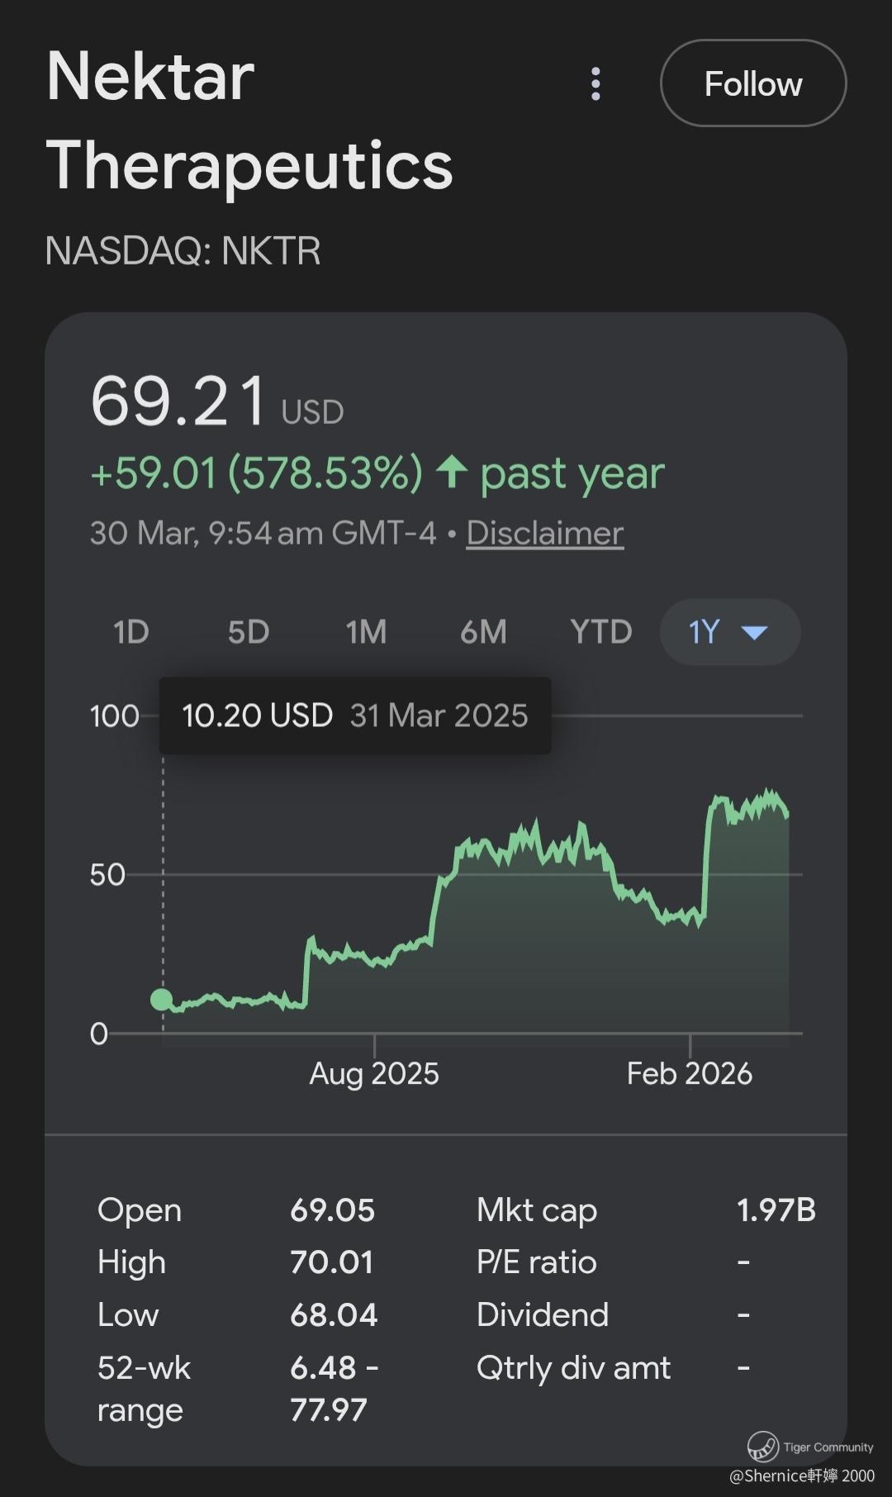Click the 52-wk range label
This screenshot has height=1497, width=892.
(x=144, y=1389)
